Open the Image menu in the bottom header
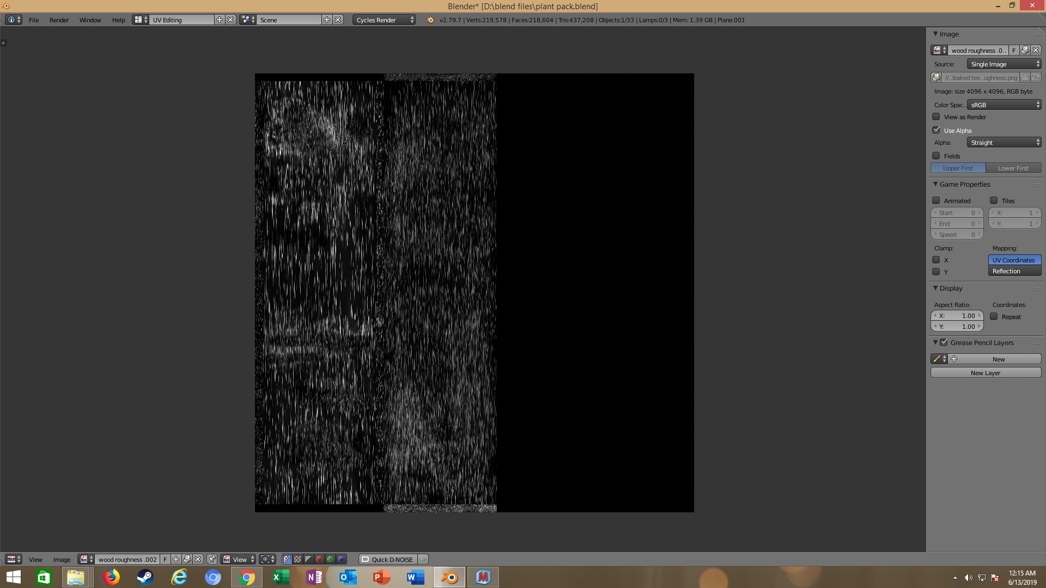Image resolution: width=1046 pixels, height=588 pixels. pos(62,559)
